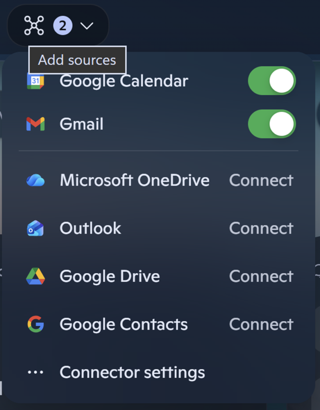The height and width of the screenshot is (410, 320).
Task: Click the Google Drive triangle icon
Action: (x=35, y=276)
